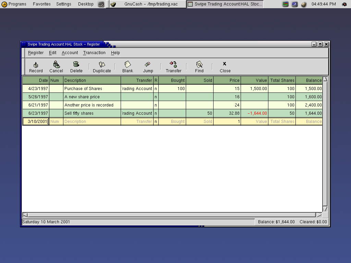Click the horizontal scrollbar right arrow
Screen dimensions: 351x263
pyautogui.click(x=319, y=215)
